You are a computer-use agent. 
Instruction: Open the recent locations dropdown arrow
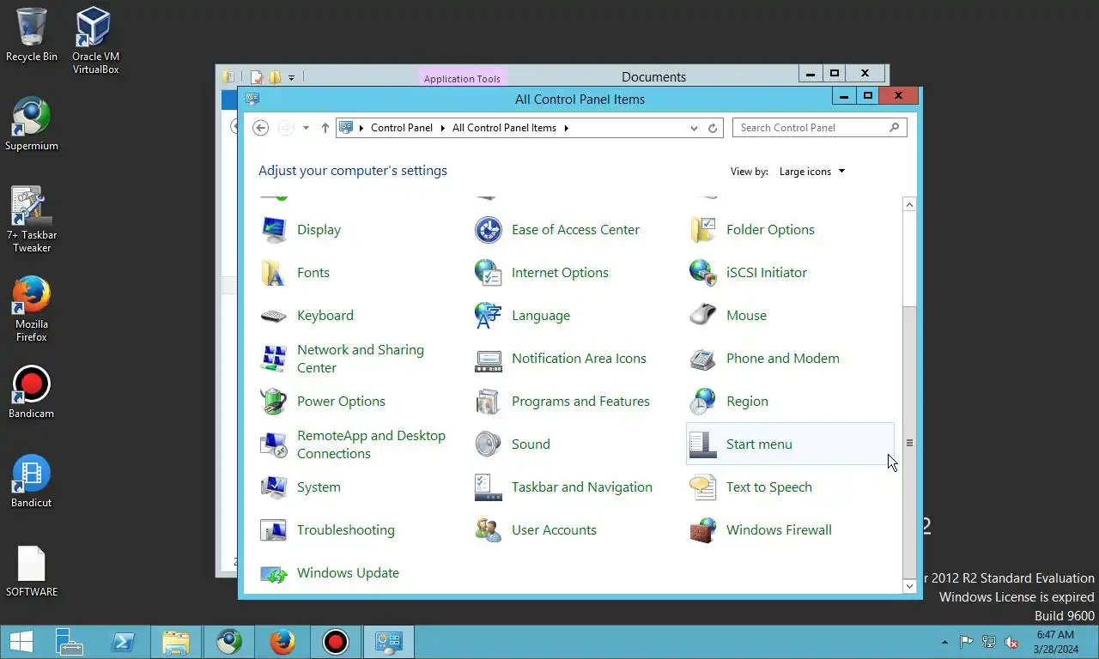[x=306, y=128]
